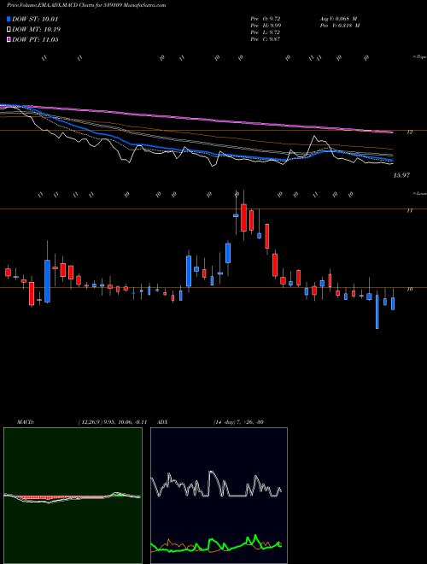Click the 'Pre V: 0.318 M' volume text

click(339, 25)
